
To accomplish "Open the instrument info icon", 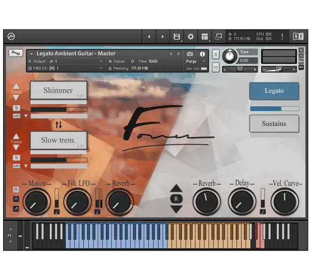I will click(x=202, y=54).
